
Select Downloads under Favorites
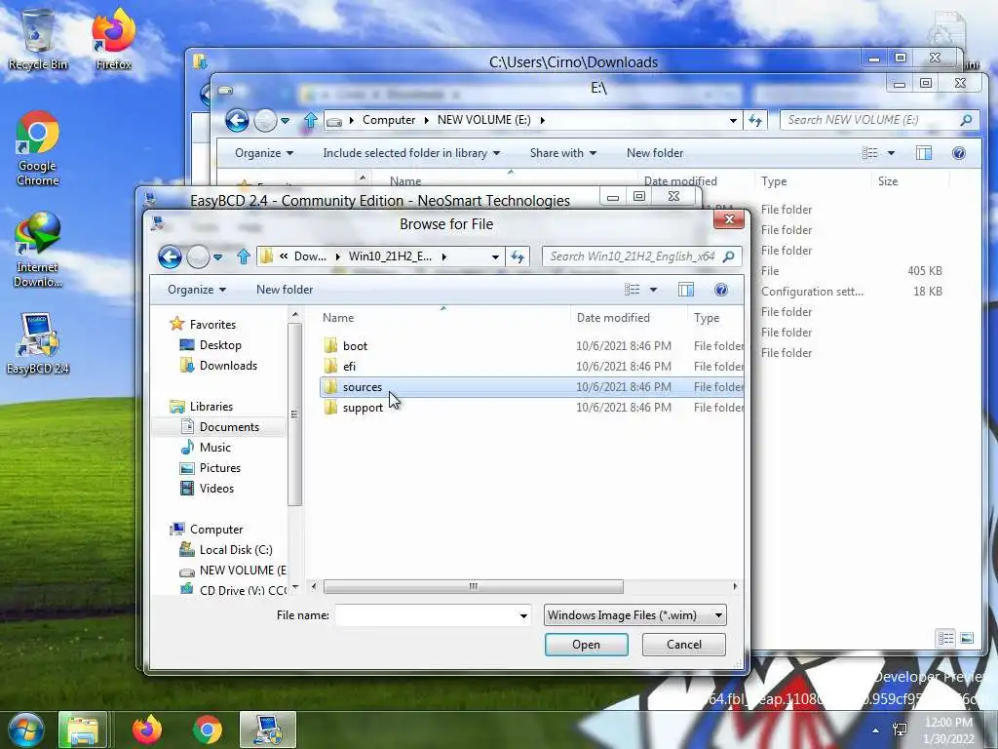(x=228, y=366)
